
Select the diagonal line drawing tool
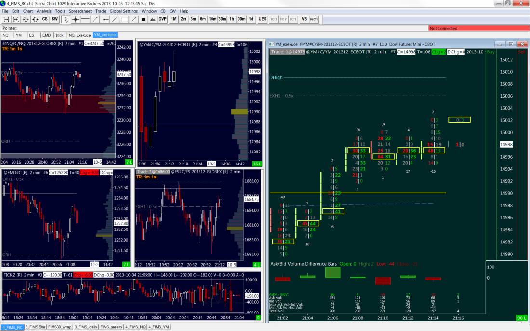click(95, 19)
